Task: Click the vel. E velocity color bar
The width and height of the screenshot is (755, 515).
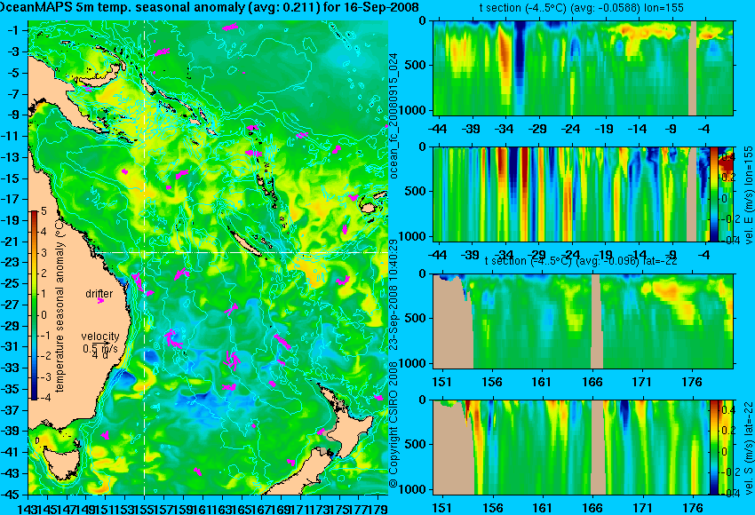Action: 713,194
